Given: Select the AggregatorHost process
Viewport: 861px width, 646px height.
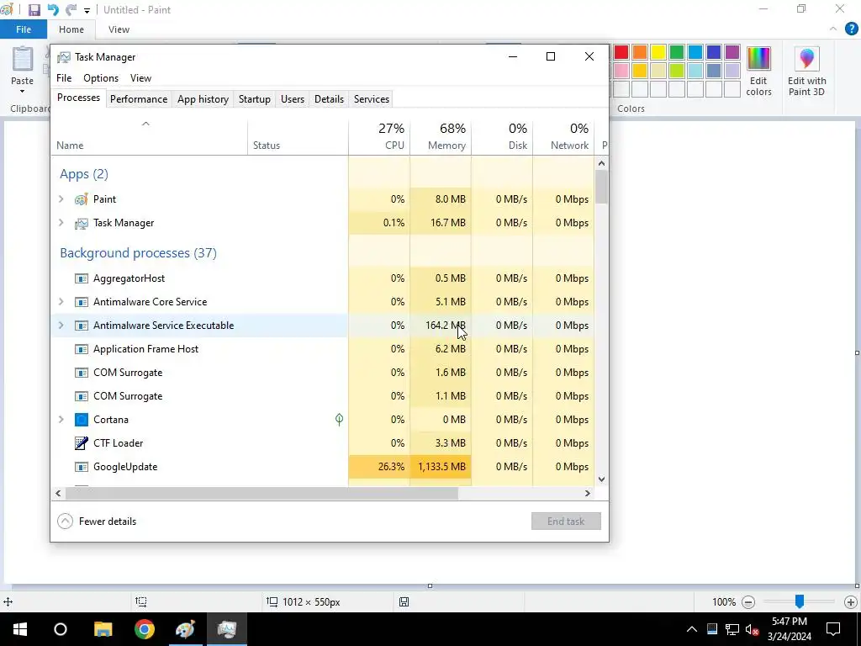Looking at the screenshot, I should coord(322,278).
